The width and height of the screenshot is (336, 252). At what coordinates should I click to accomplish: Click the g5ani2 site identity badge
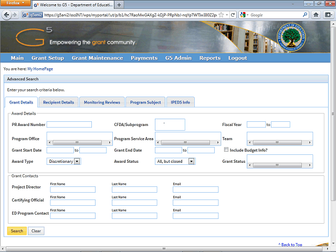coord(33,15)
